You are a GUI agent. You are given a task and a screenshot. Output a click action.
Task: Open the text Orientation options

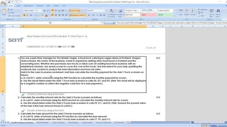(63, 11)
